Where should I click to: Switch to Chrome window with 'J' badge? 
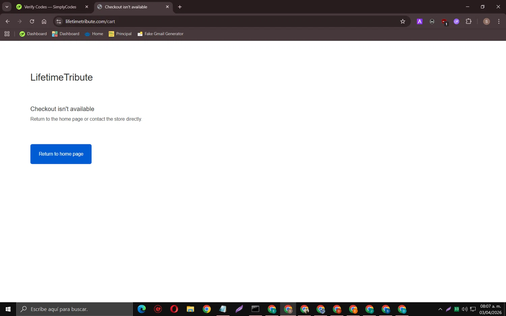tap(369, 309)
